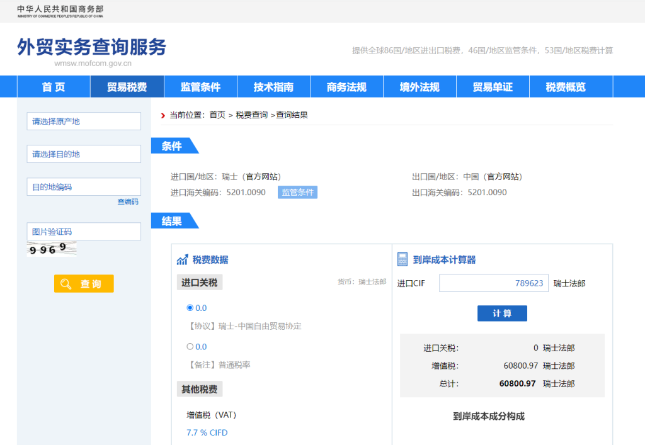Refresh the 9969 captcha image
This screenshot has width=645, height=445.
click(52, 249)
